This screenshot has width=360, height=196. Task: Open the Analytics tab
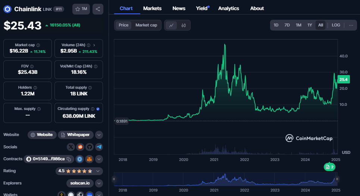(228, 9)
